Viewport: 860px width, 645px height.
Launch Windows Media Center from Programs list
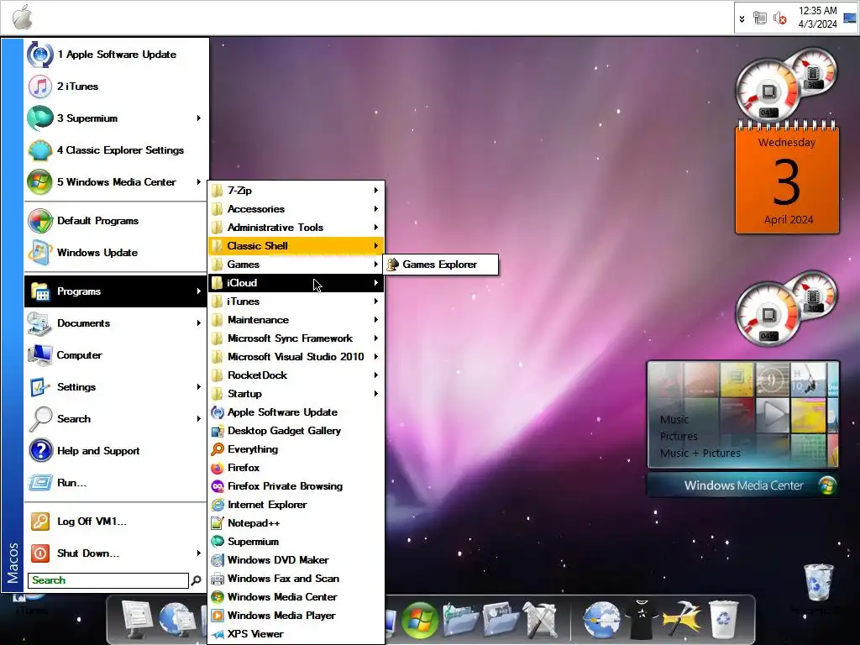pyautogui.click(x=296, y=597)
